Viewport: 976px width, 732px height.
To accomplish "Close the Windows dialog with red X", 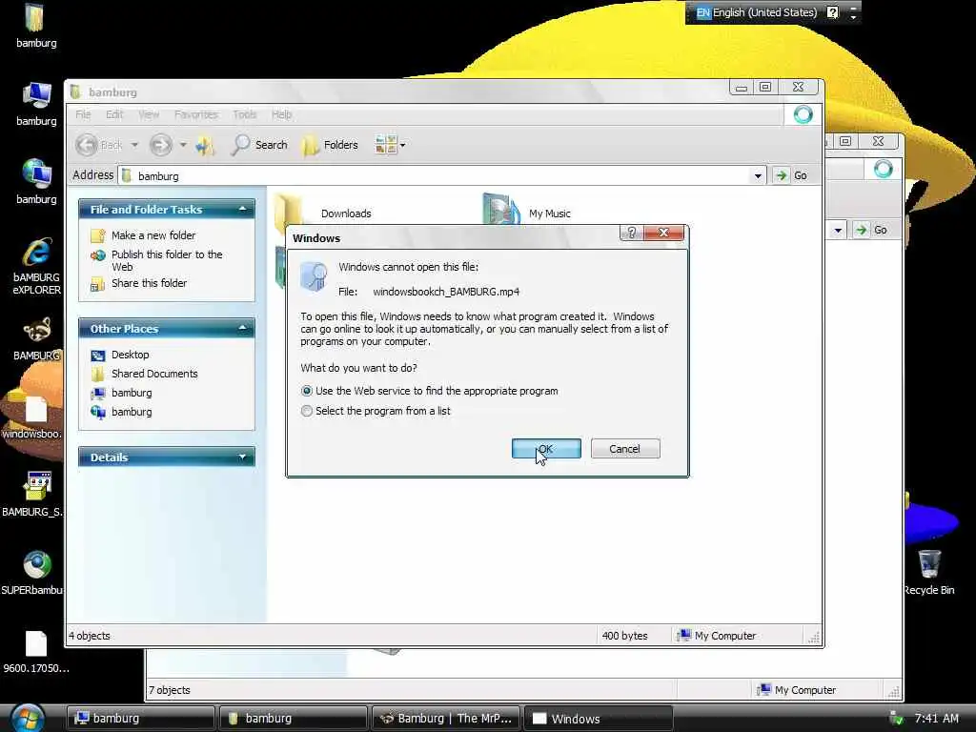I will 663,233.
